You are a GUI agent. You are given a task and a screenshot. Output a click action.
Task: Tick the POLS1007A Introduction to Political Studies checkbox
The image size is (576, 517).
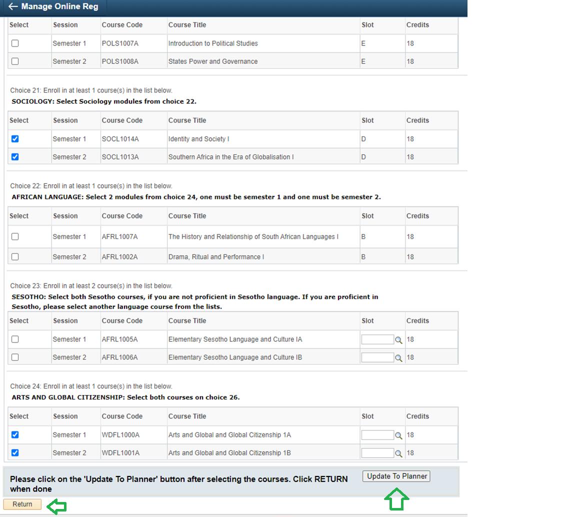(x=15, y=43)
